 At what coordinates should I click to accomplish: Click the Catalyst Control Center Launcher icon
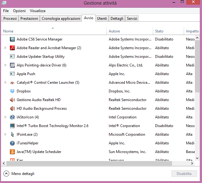pyautogui.click(x=12, y=83)
